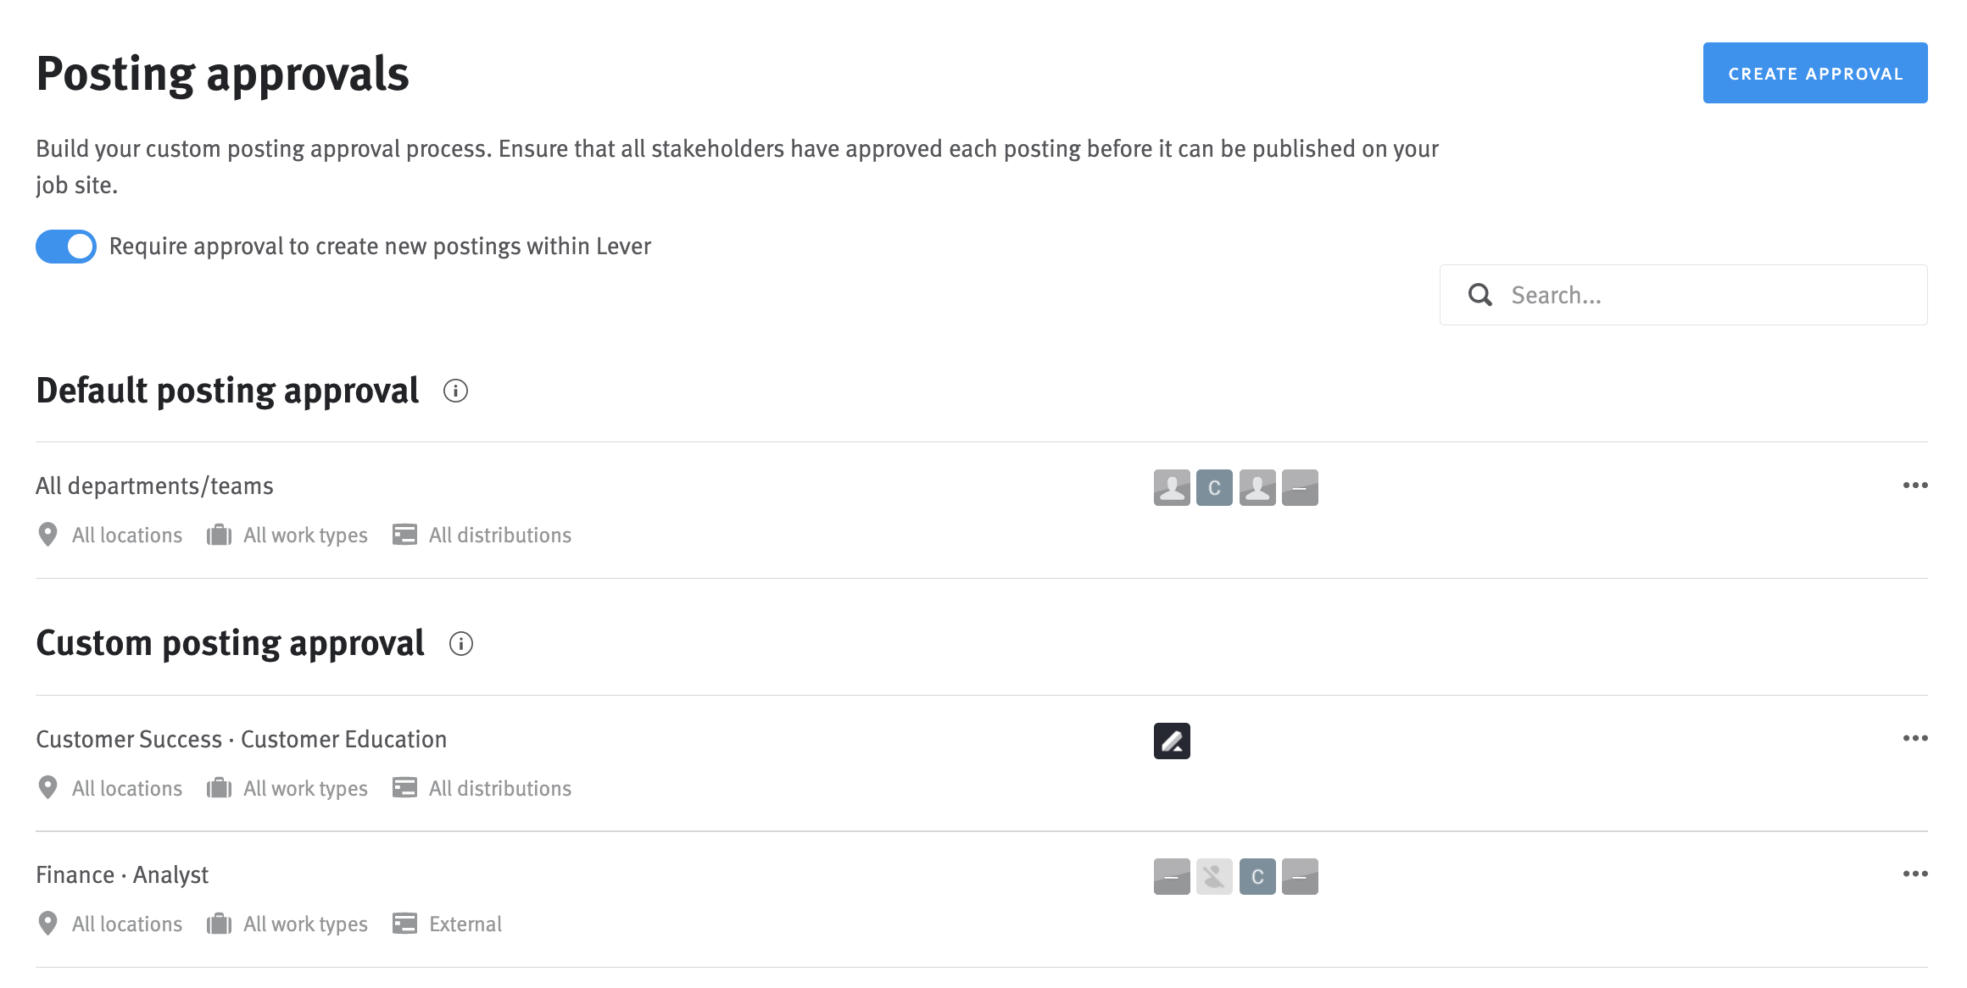
Task: Click the crossed-out user avatar on Finance Analyst row
Action: [x=1215, y=877]
